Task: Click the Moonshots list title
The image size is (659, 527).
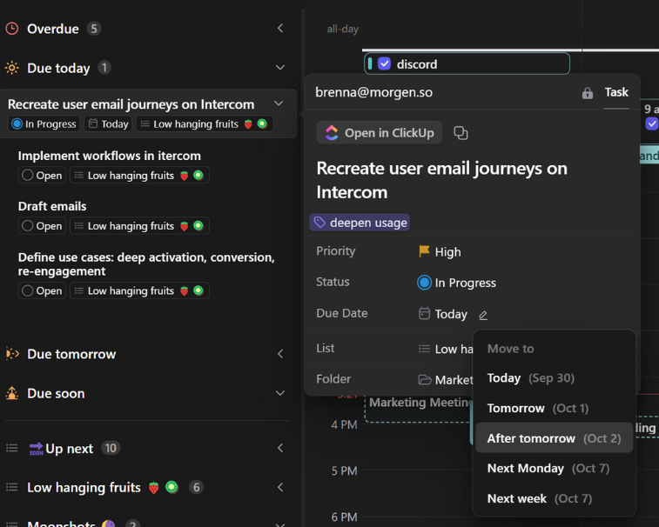Action: click(x=61, y=524)
